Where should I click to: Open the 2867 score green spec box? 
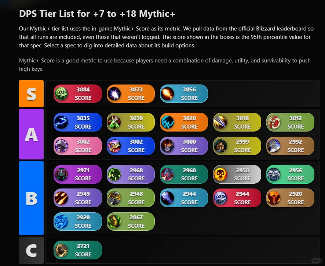click(131, 222)
